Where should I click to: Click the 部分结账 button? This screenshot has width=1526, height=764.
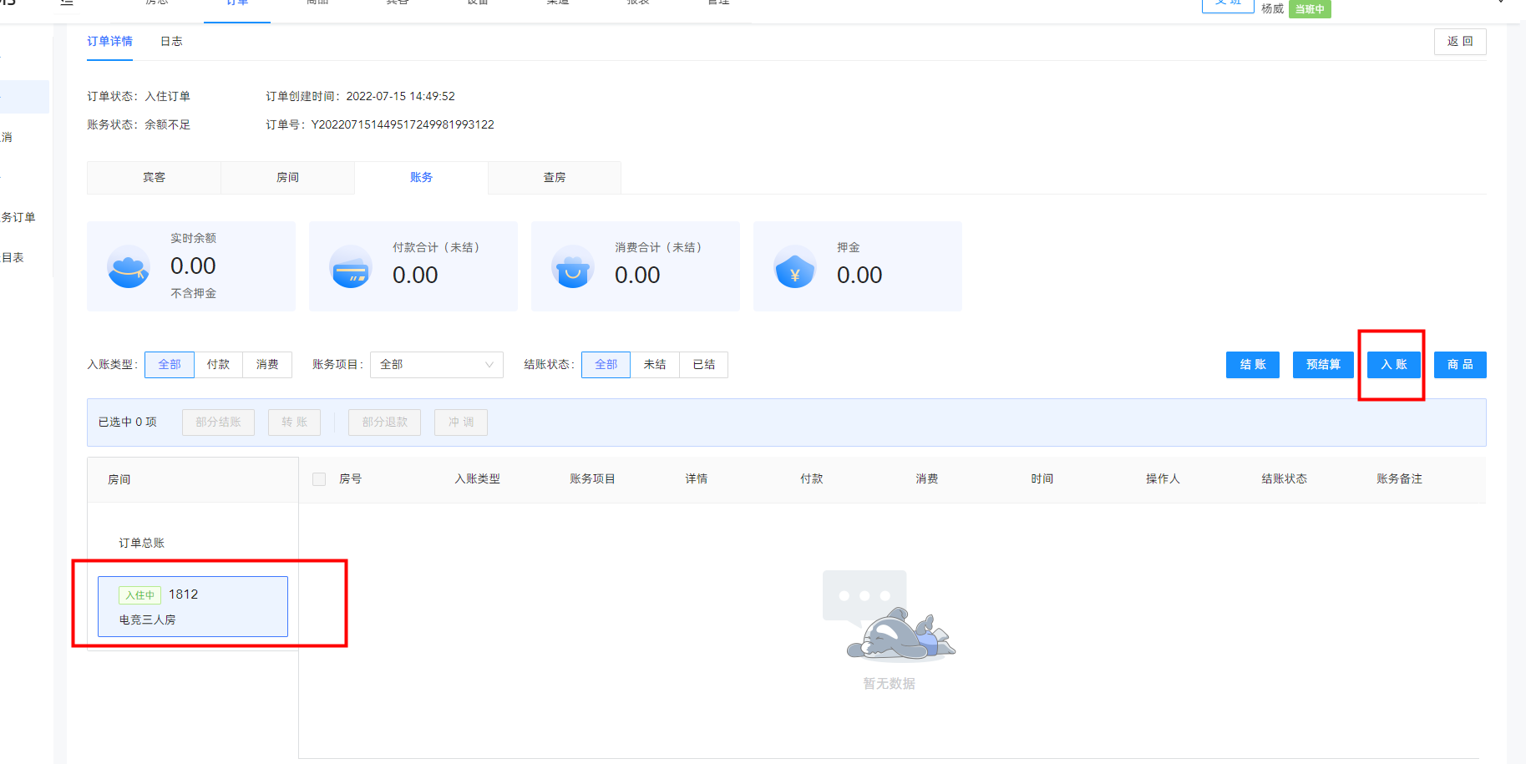[x=218, y=422]
